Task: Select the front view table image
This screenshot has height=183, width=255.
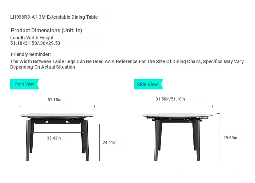Action: (x=57, y=137)
